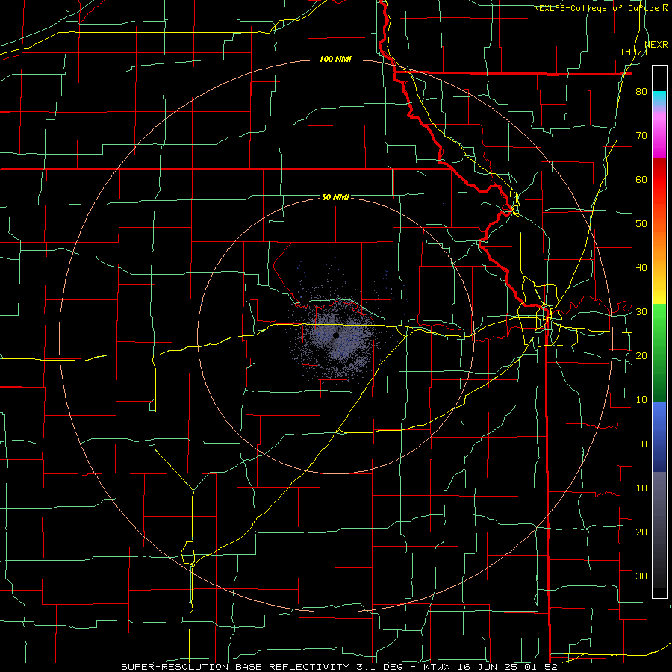Click the 0 dBZ scale value

(x=644, y=444)
